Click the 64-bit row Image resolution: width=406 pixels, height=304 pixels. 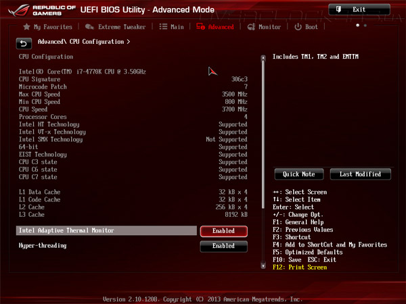coord(133,147)
